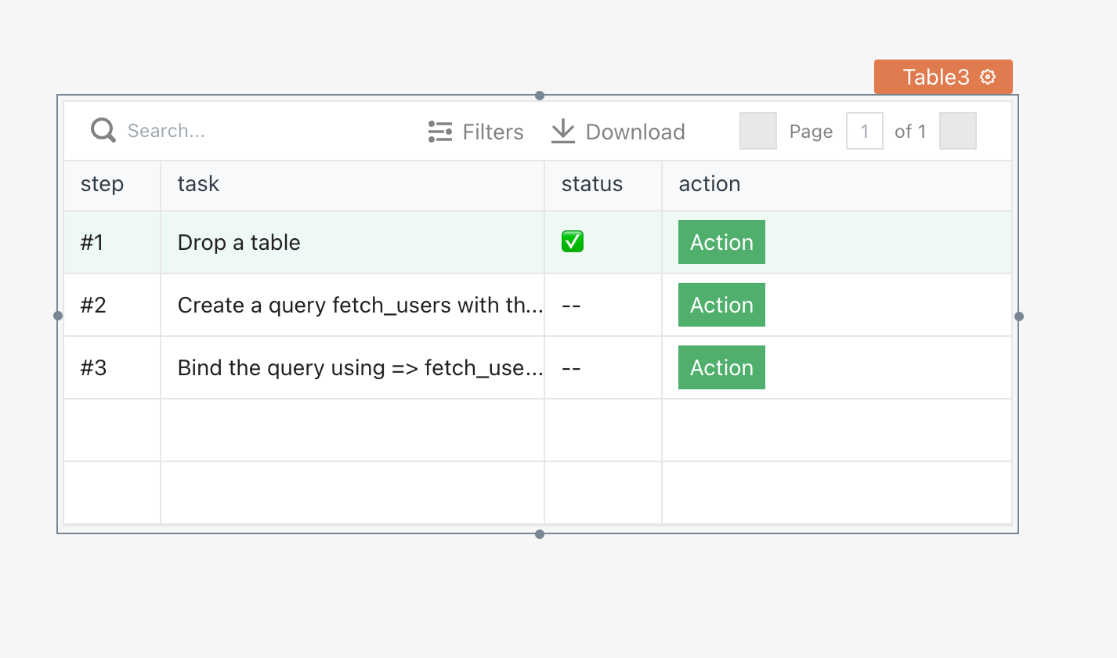Image resolution: width=1117 pixels, height=658 pixels.
Task: Click the previous page arrow button
Action: (757, 131)
